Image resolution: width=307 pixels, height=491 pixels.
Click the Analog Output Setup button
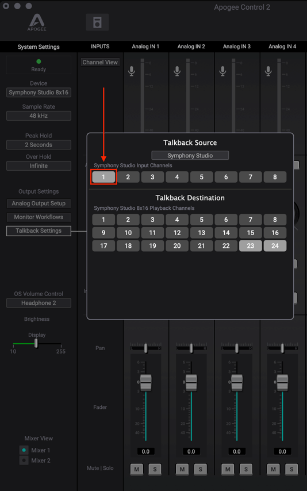click(39, 204)
